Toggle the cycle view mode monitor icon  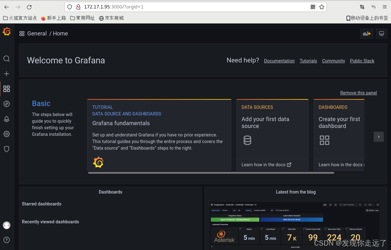tap(381, 34)
